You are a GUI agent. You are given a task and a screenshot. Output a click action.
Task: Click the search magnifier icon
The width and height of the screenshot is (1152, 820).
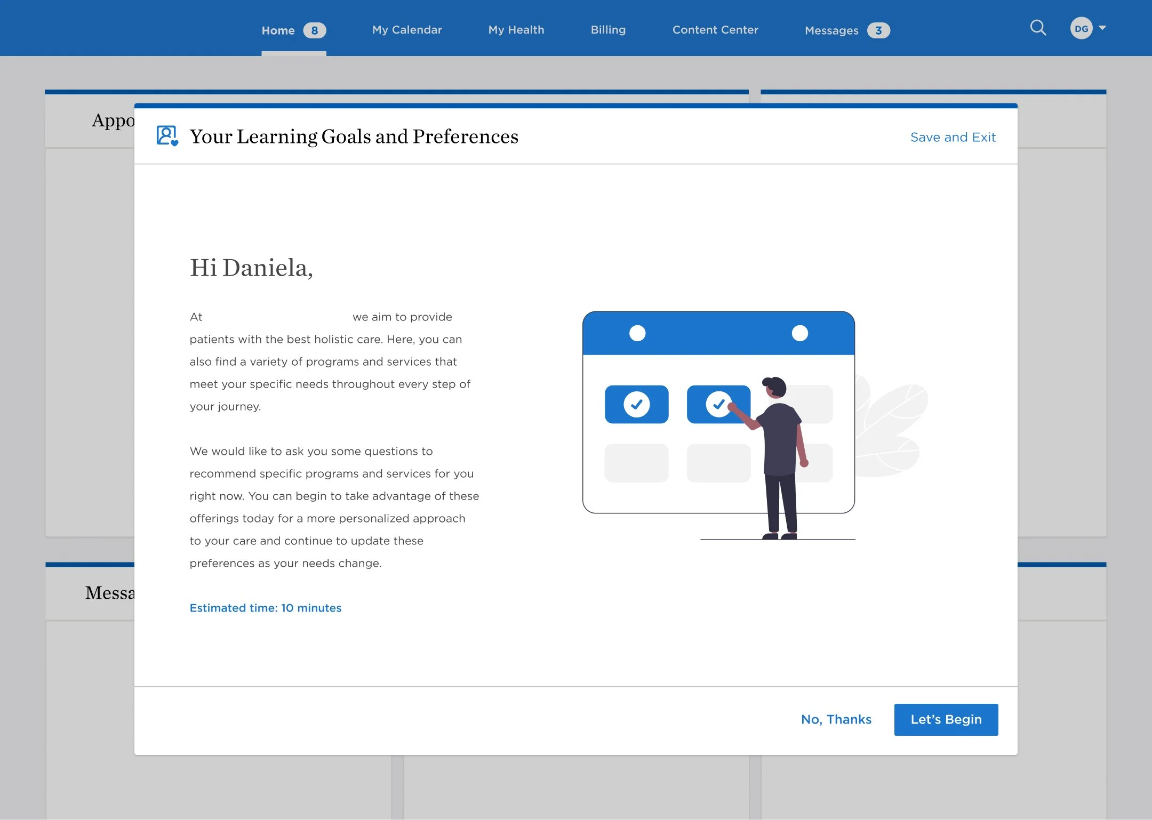coord(1037,28)
